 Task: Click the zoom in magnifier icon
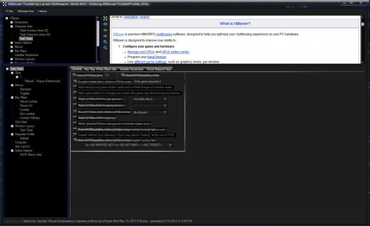105,42
